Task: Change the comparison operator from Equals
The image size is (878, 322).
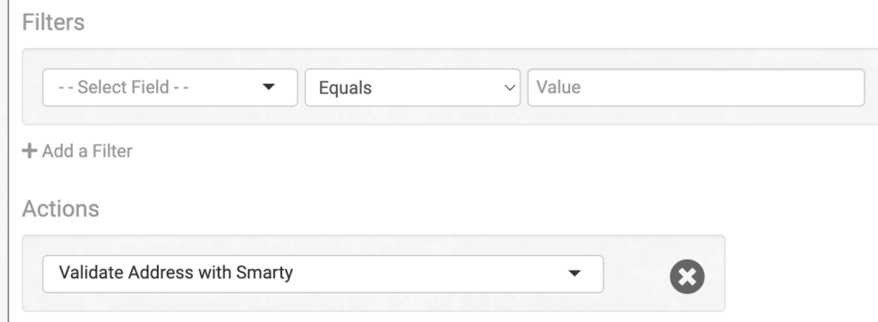Action: (x=412, y=87)
